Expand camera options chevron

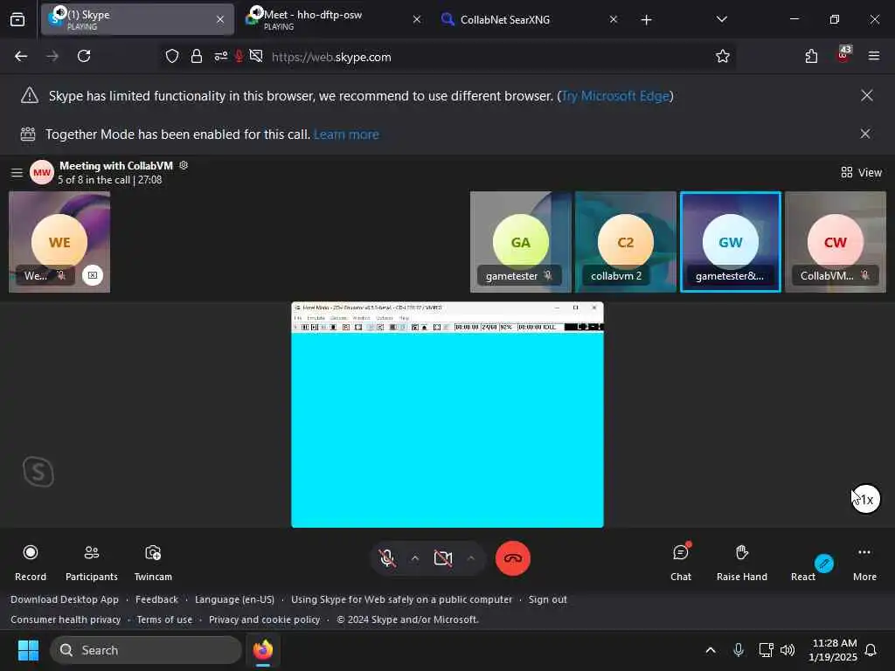(471, 558)
